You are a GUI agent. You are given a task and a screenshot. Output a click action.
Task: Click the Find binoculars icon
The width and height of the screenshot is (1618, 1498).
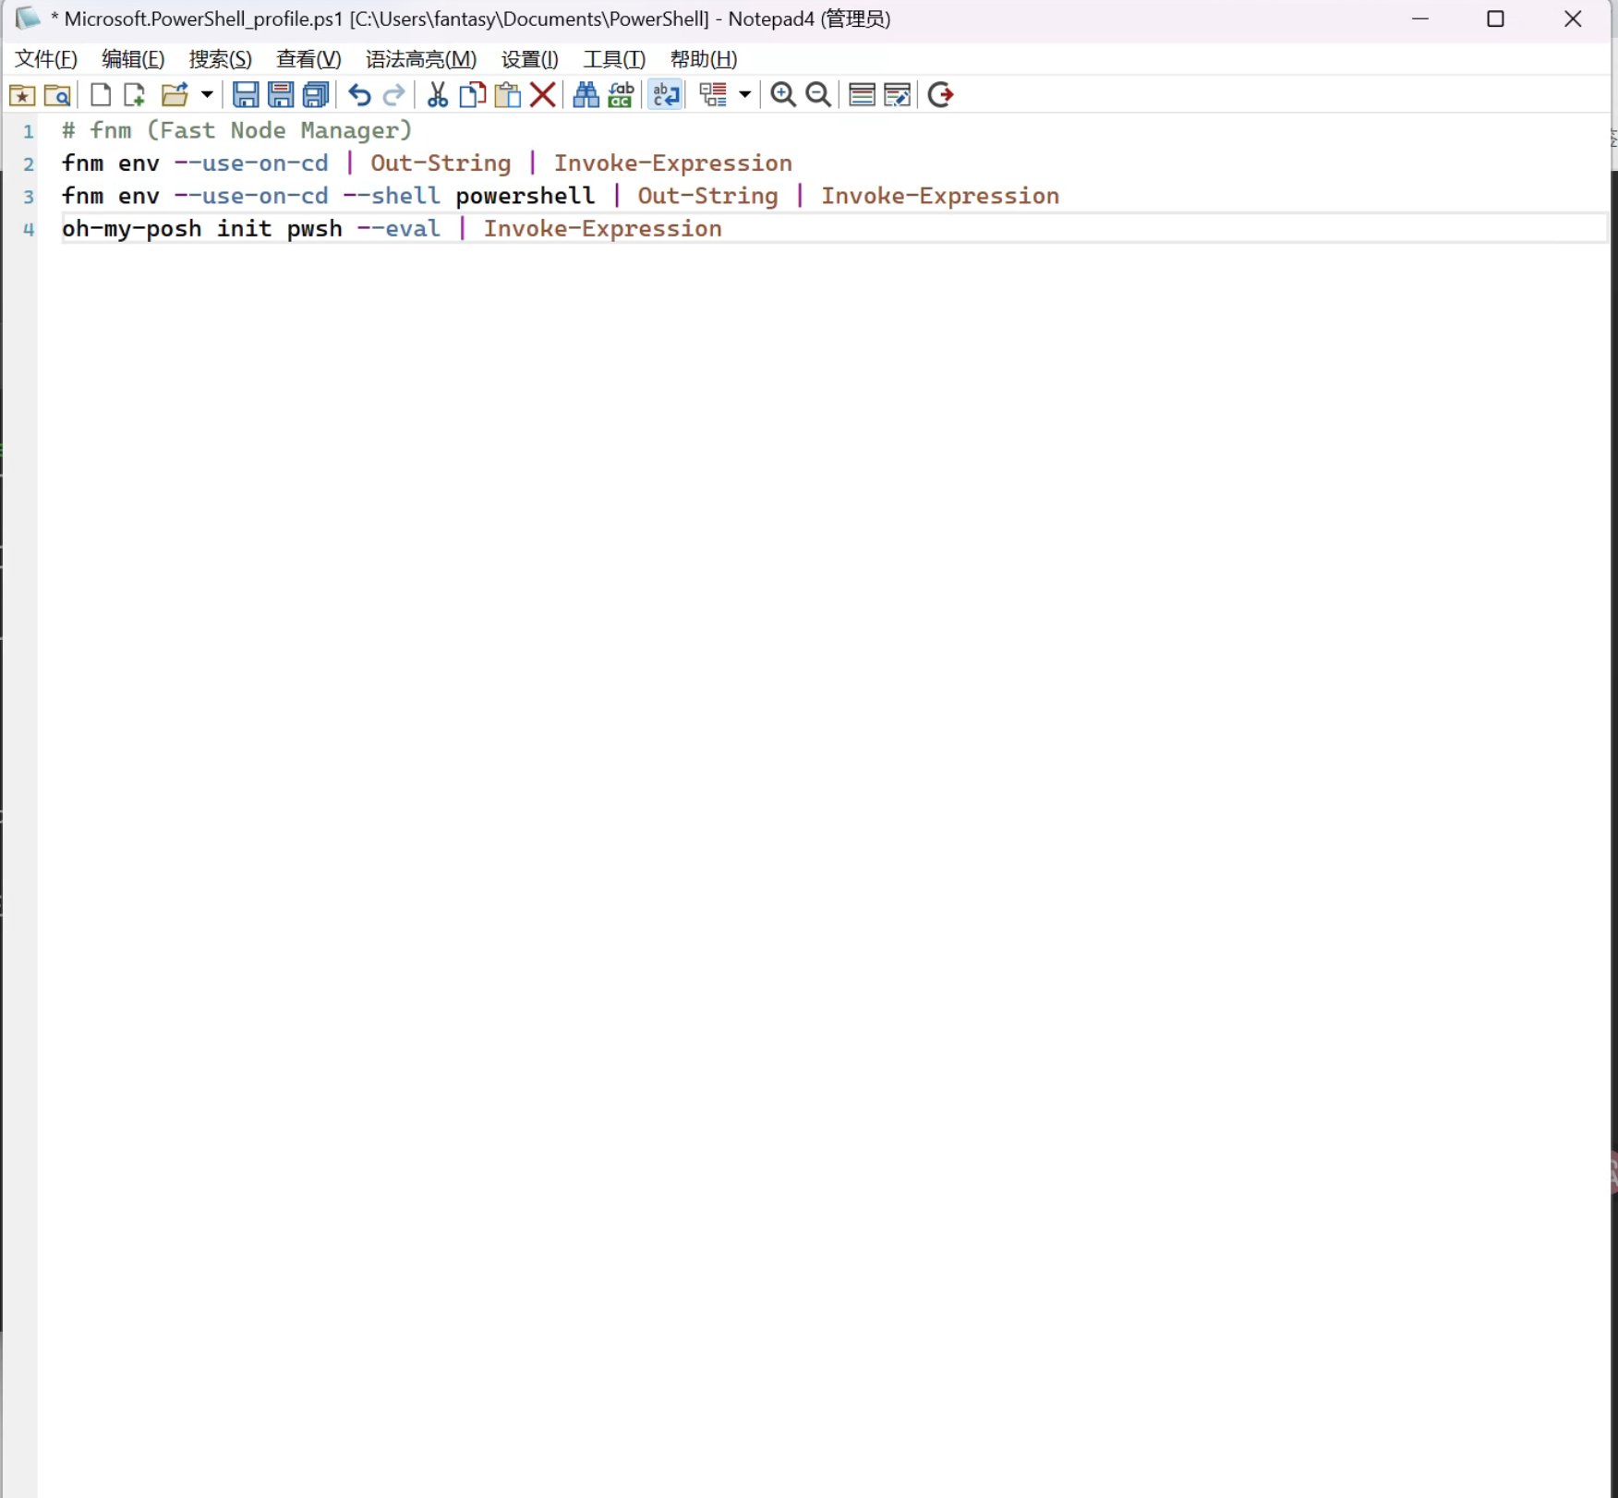click(x=586, y=95)
